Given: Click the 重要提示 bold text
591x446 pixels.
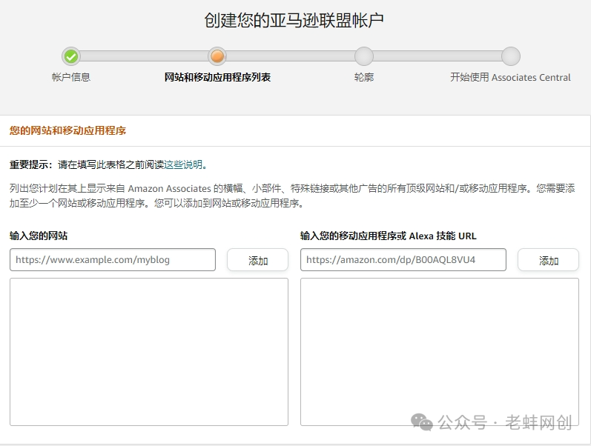Looking at the screenshot, I should pos(31,164).
